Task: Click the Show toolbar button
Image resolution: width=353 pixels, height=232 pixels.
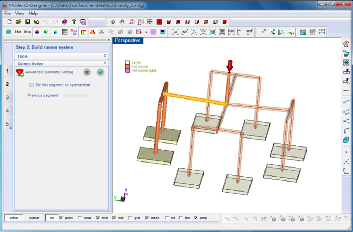Action: (x=28, y=32)
